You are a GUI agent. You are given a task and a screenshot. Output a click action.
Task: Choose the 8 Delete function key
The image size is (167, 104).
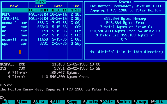[124, 102]
